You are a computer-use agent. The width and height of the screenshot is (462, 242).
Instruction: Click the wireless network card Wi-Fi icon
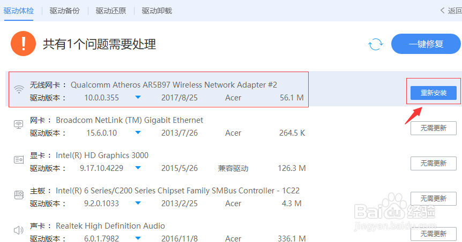coord(19,89)
